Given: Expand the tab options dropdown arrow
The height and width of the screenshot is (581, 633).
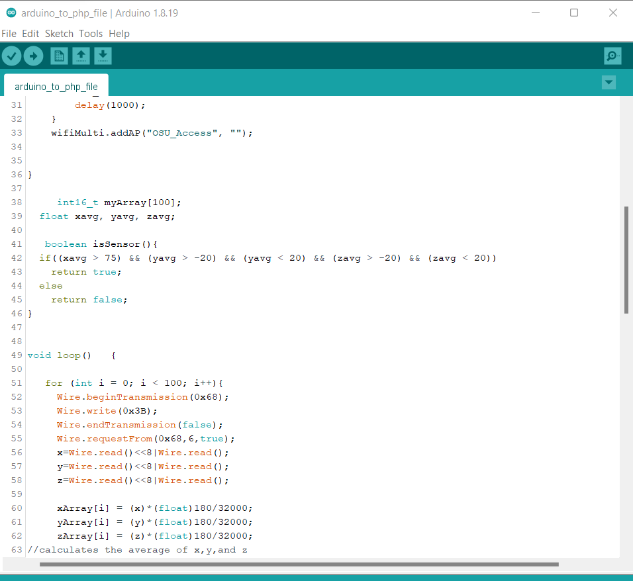Looking at the screenshot, I should (609, 83).
